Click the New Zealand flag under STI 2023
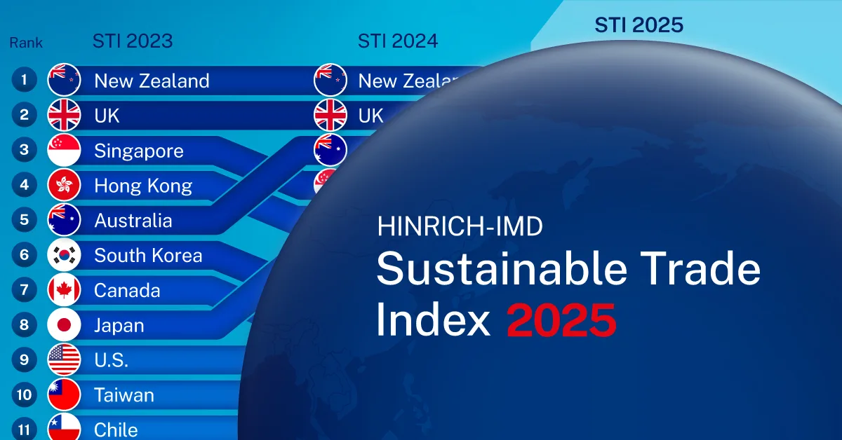842x440 pixels. click(64, 80)
